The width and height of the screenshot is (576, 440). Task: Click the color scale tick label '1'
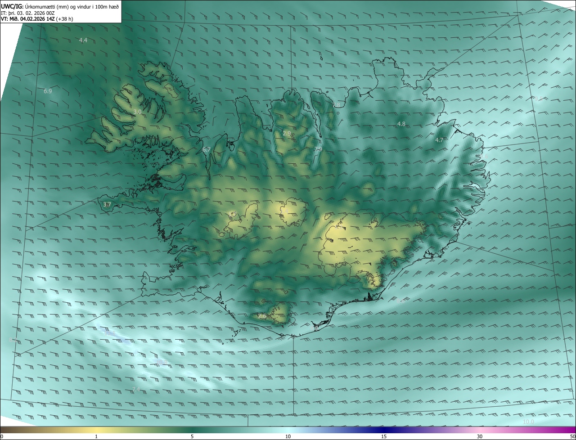point(96,436)
